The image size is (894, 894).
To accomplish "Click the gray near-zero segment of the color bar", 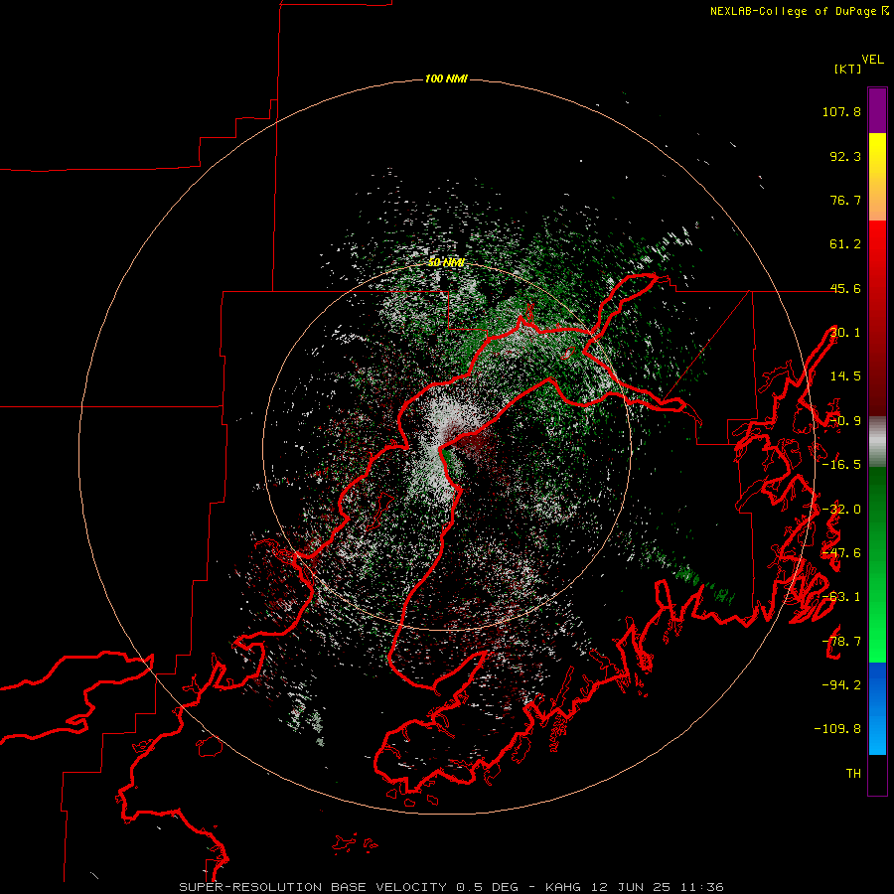I will [x=877, y=442].
